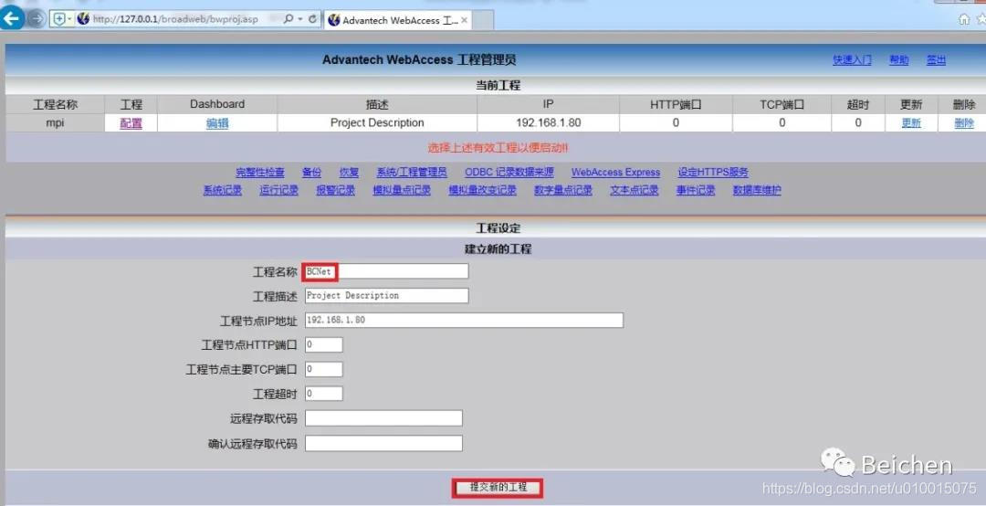The height and width of the screenshot is (506, 986).
Task: Open the 系统记录 link
Action: (222, 190)
